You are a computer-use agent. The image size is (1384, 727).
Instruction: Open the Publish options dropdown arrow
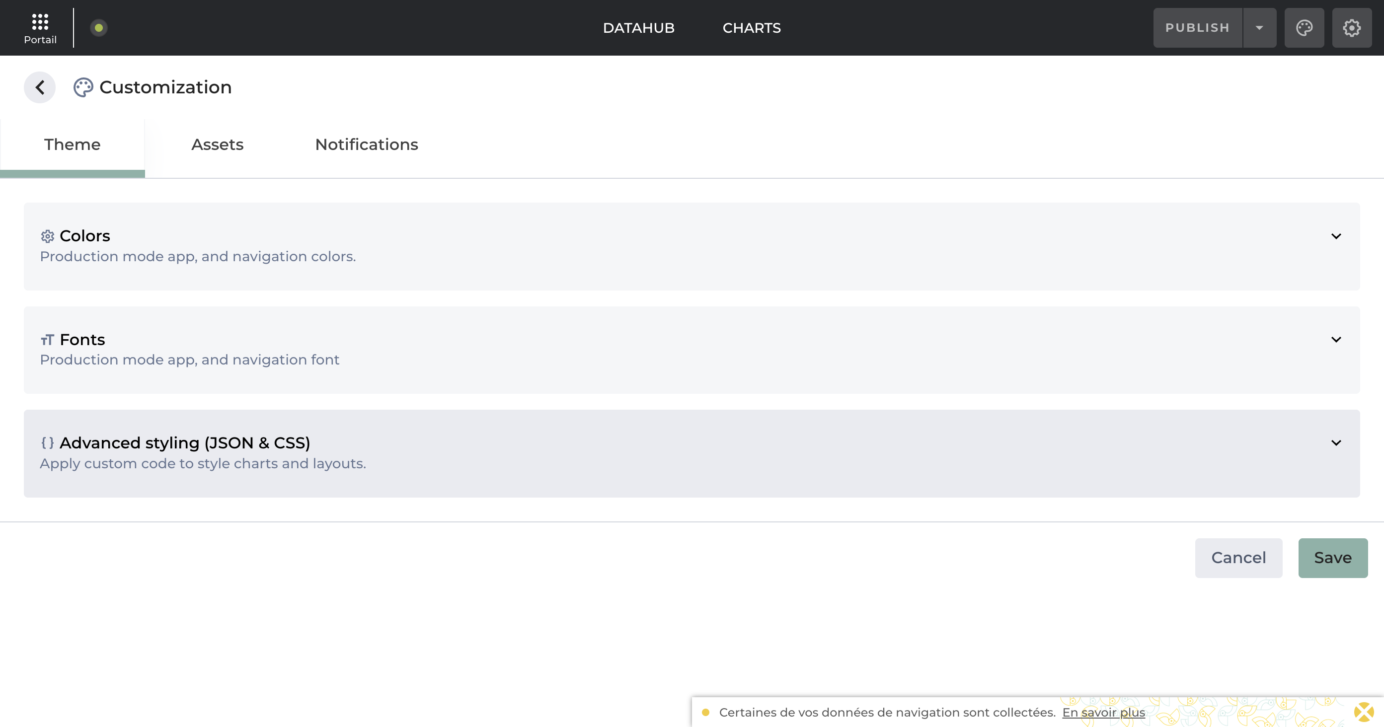(1259, 27)
